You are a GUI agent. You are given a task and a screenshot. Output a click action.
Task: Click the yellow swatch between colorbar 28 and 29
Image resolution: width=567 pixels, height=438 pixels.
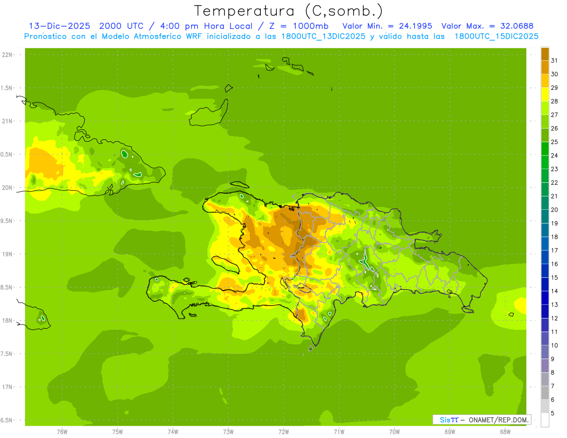tap(545, 94)
